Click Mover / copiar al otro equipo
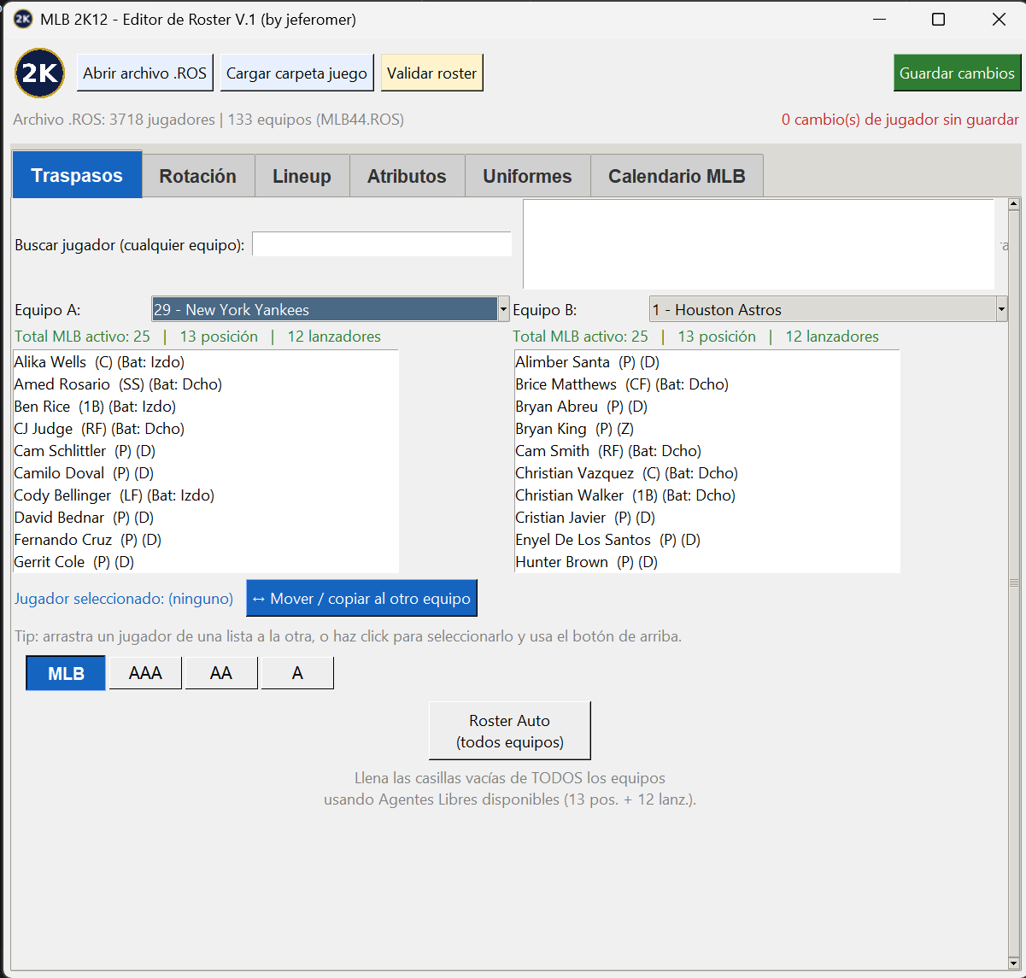This screenshot has width=1026, height=978. coord(361,599)
